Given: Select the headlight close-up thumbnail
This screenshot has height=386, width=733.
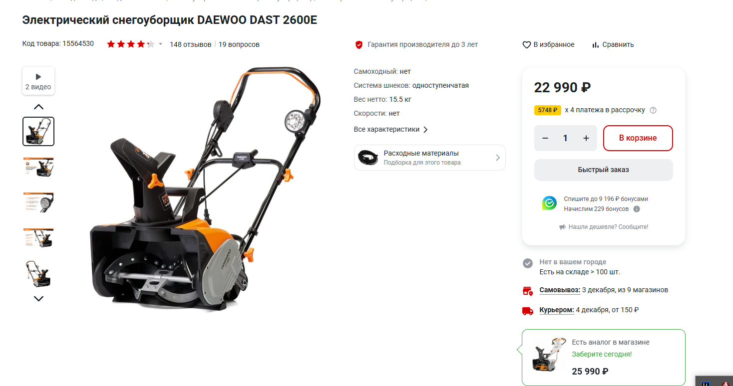Looking at the screenshot, I should pyautogui.click(x=38, y=202).
